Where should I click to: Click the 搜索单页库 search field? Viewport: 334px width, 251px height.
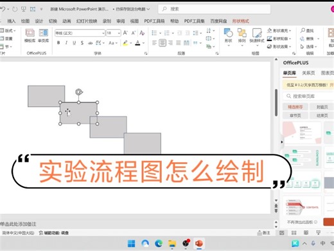point(308,96)
